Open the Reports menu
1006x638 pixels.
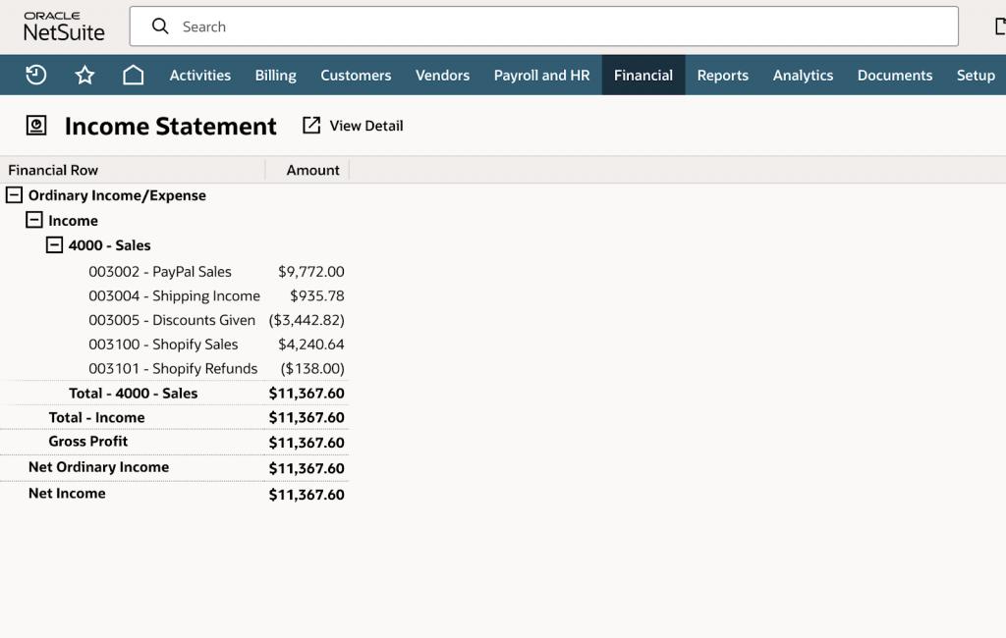click(723, 76)
